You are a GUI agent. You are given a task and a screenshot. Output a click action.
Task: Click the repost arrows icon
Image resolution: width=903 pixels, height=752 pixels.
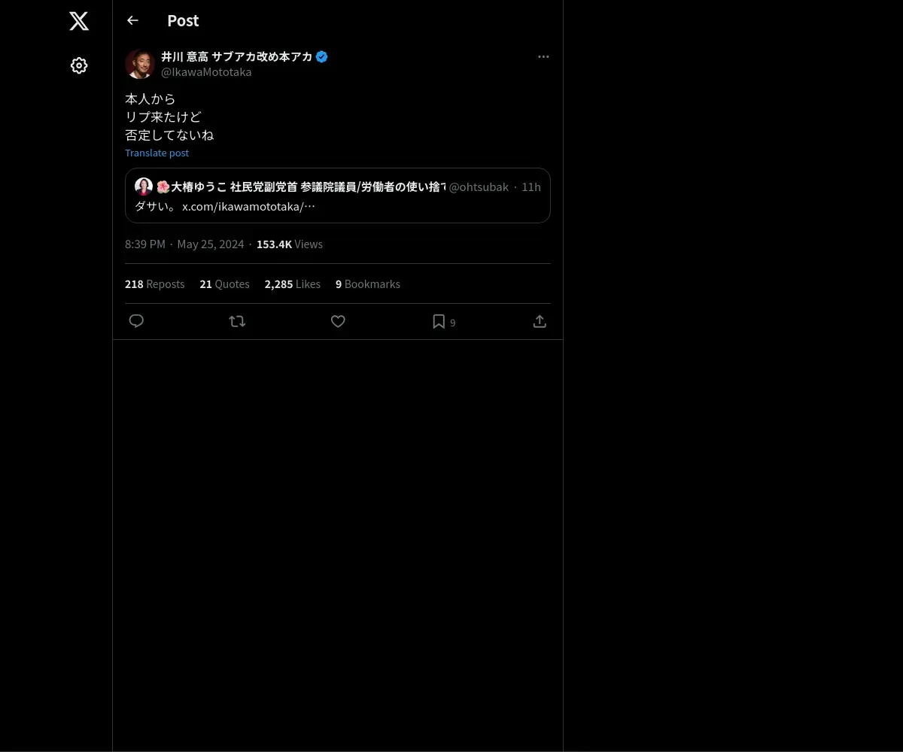(x=237, y=321)
